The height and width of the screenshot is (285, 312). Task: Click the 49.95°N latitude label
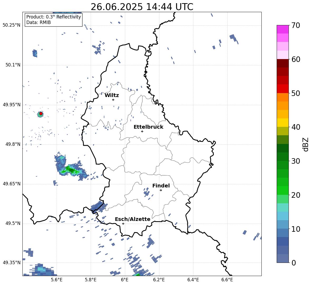12,105
